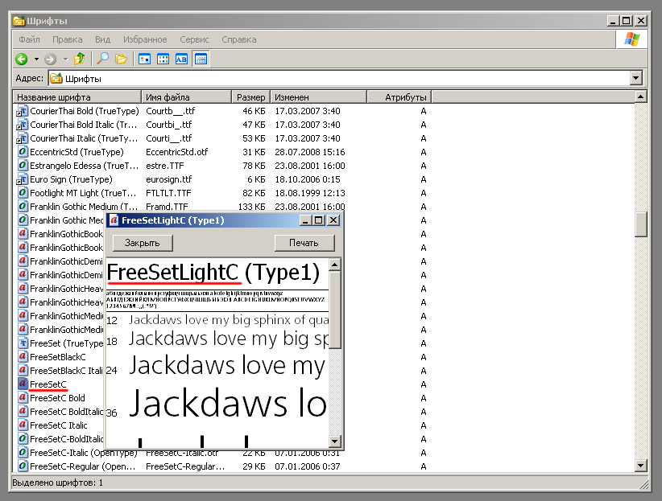
Task: Switch to Details view icon
Action: click(x=201, y=59)
